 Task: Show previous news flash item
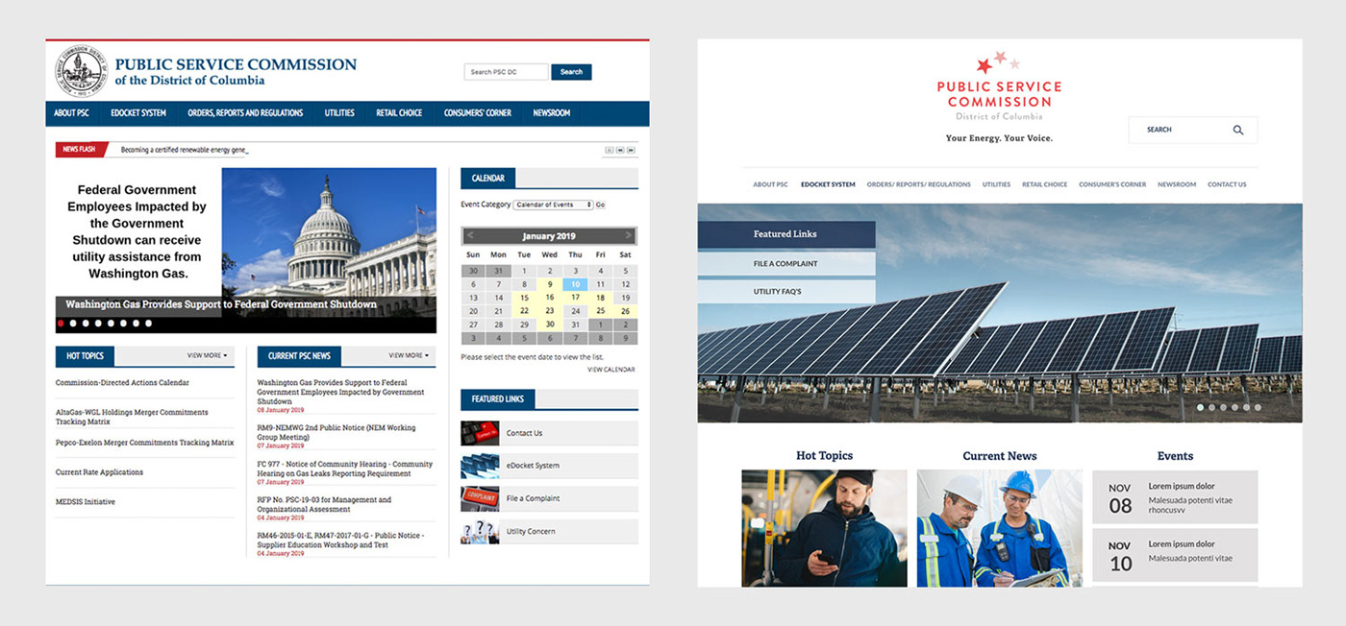(621, 150)
